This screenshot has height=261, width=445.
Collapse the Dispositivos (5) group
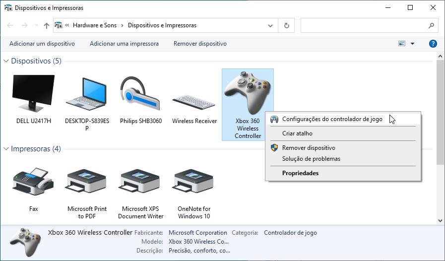coord(6,61)
